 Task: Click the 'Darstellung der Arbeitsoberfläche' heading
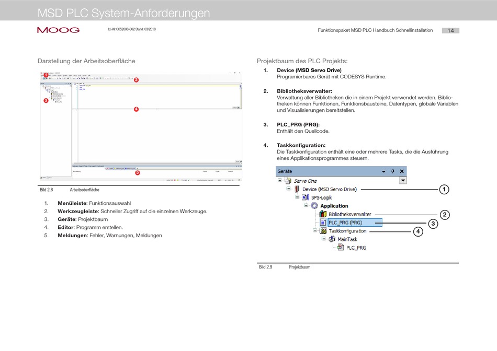86,61
